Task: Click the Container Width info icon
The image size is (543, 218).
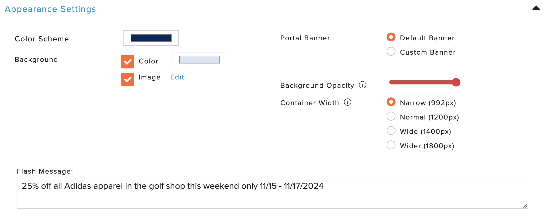Action: (348, 102)
